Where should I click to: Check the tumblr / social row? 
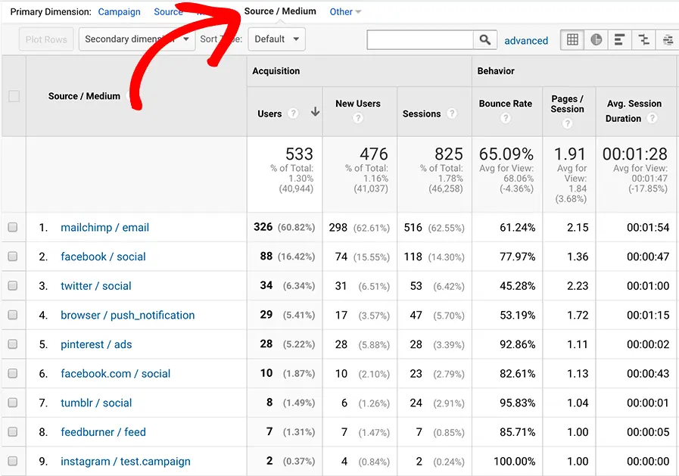[x=13, y=403]
